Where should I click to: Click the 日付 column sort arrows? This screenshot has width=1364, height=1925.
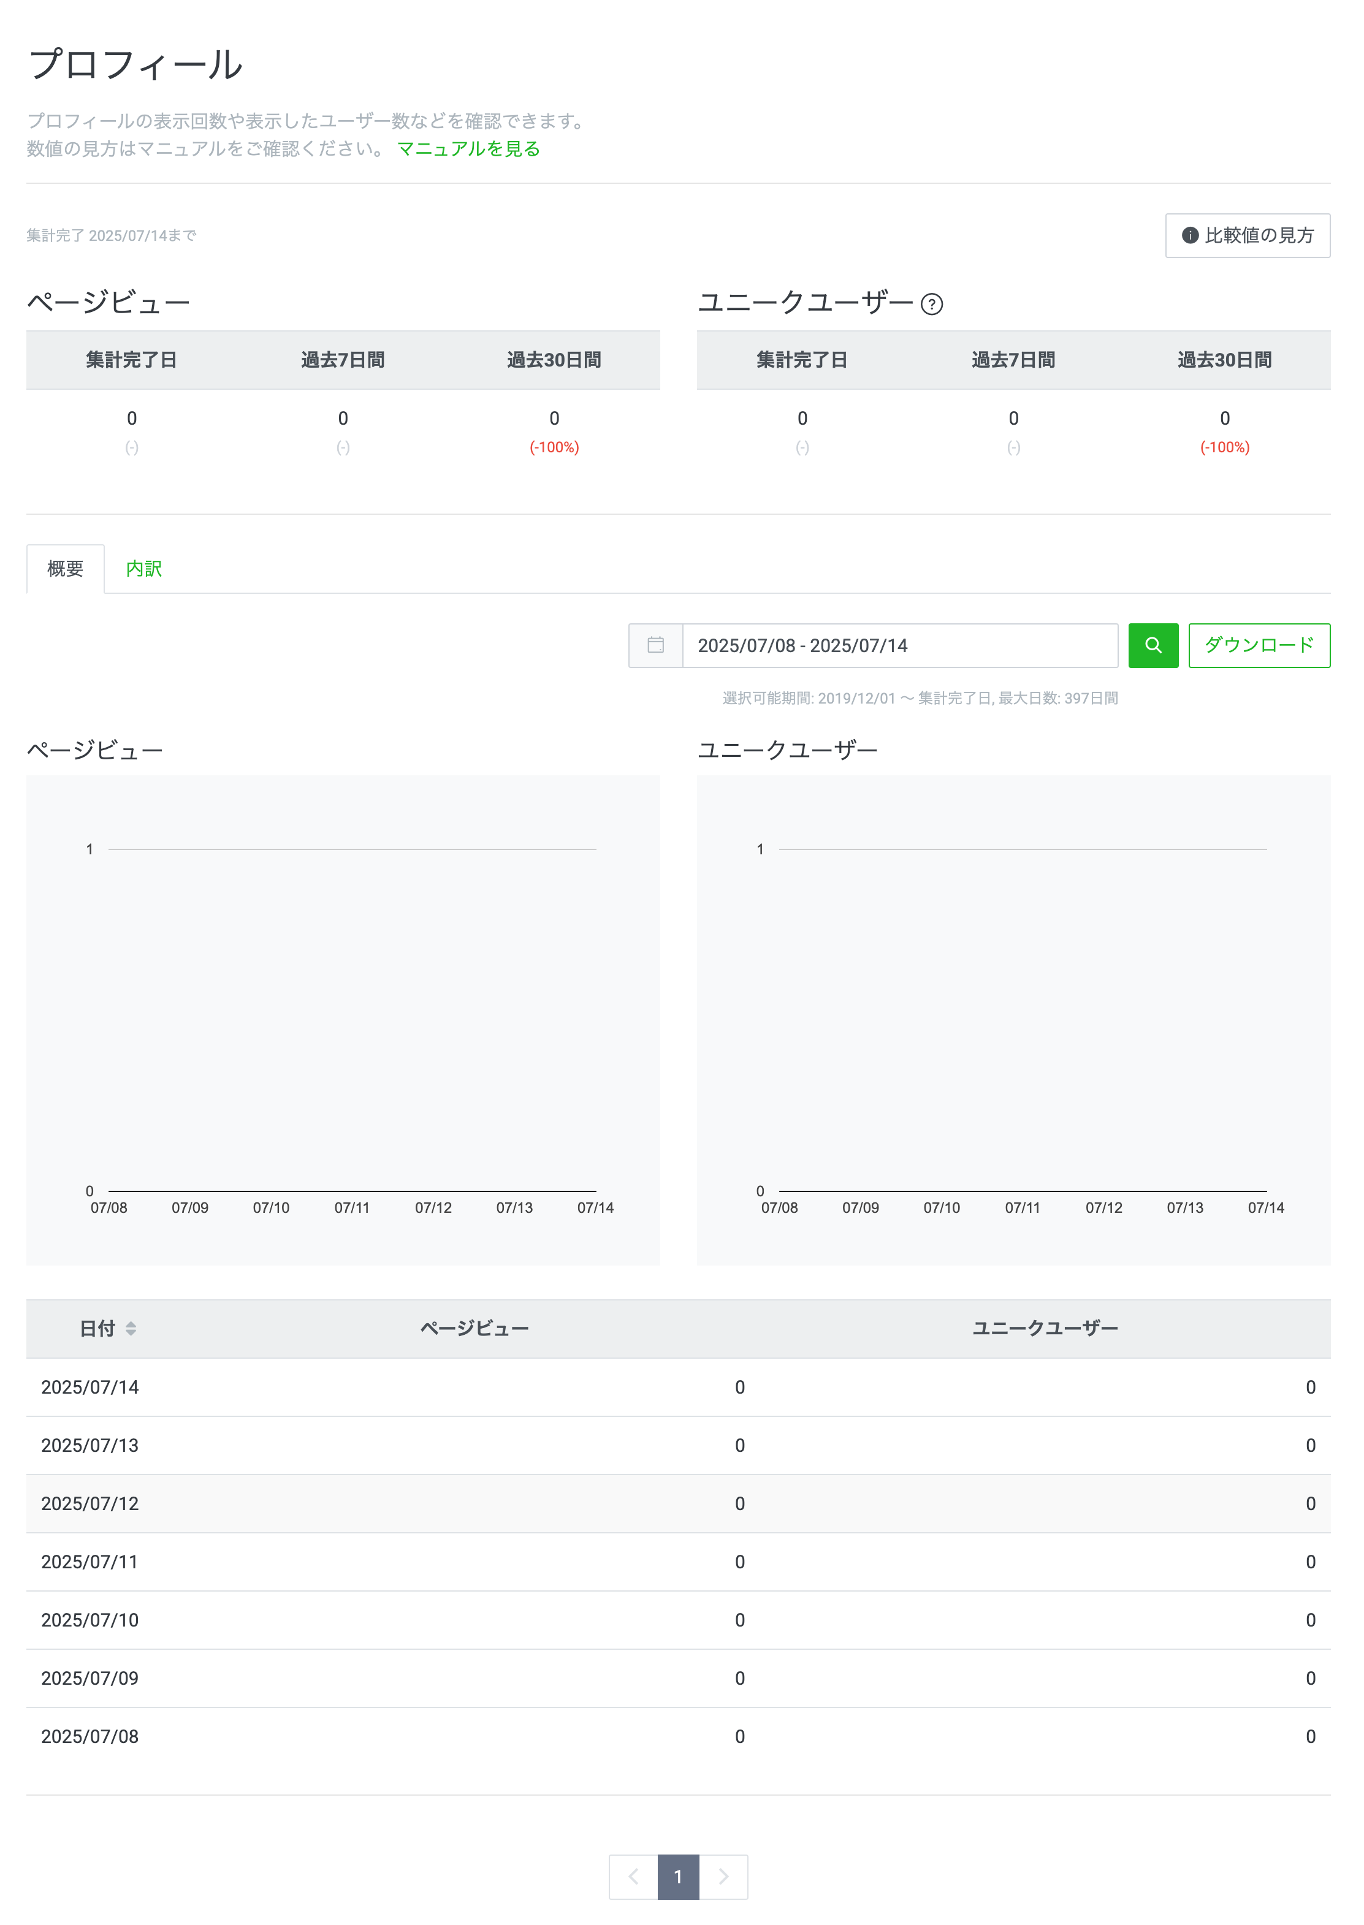131,1328
